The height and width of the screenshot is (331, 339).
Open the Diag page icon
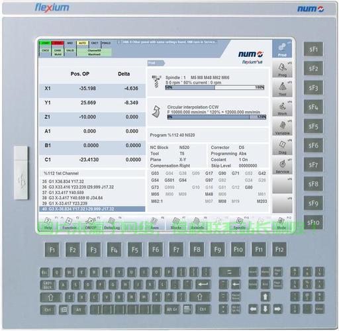tap(282, 146)
